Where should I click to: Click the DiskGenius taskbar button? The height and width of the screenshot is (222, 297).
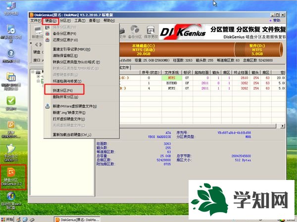pos(77,220)
